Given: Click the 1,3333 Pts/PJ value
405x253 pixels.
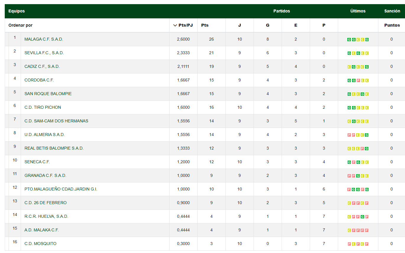Looking at the screenshot, I should (x=183, y=148).
